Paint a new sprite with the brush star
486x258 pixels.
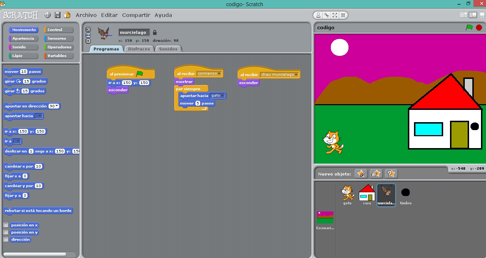click(x=361, y=174)
